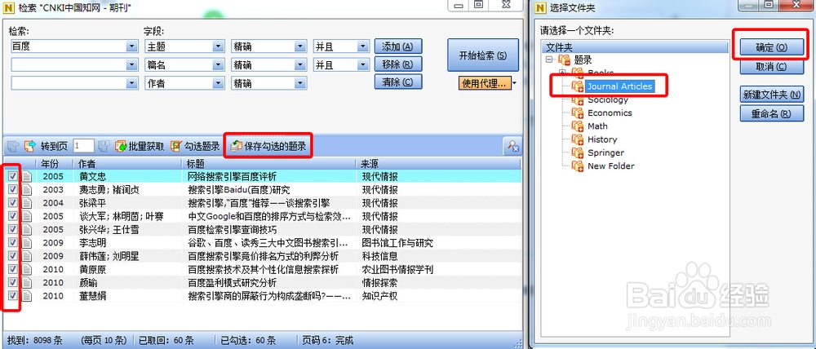Uncheck the 颜瑜 2010 record checkbox
This screenshot has height=349, width=816.
(13, 282)
